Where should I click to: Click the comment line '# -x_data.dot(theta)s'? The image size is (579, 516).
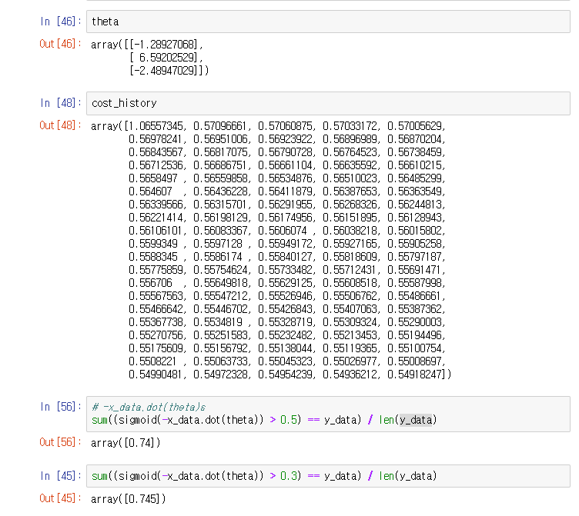149,408
